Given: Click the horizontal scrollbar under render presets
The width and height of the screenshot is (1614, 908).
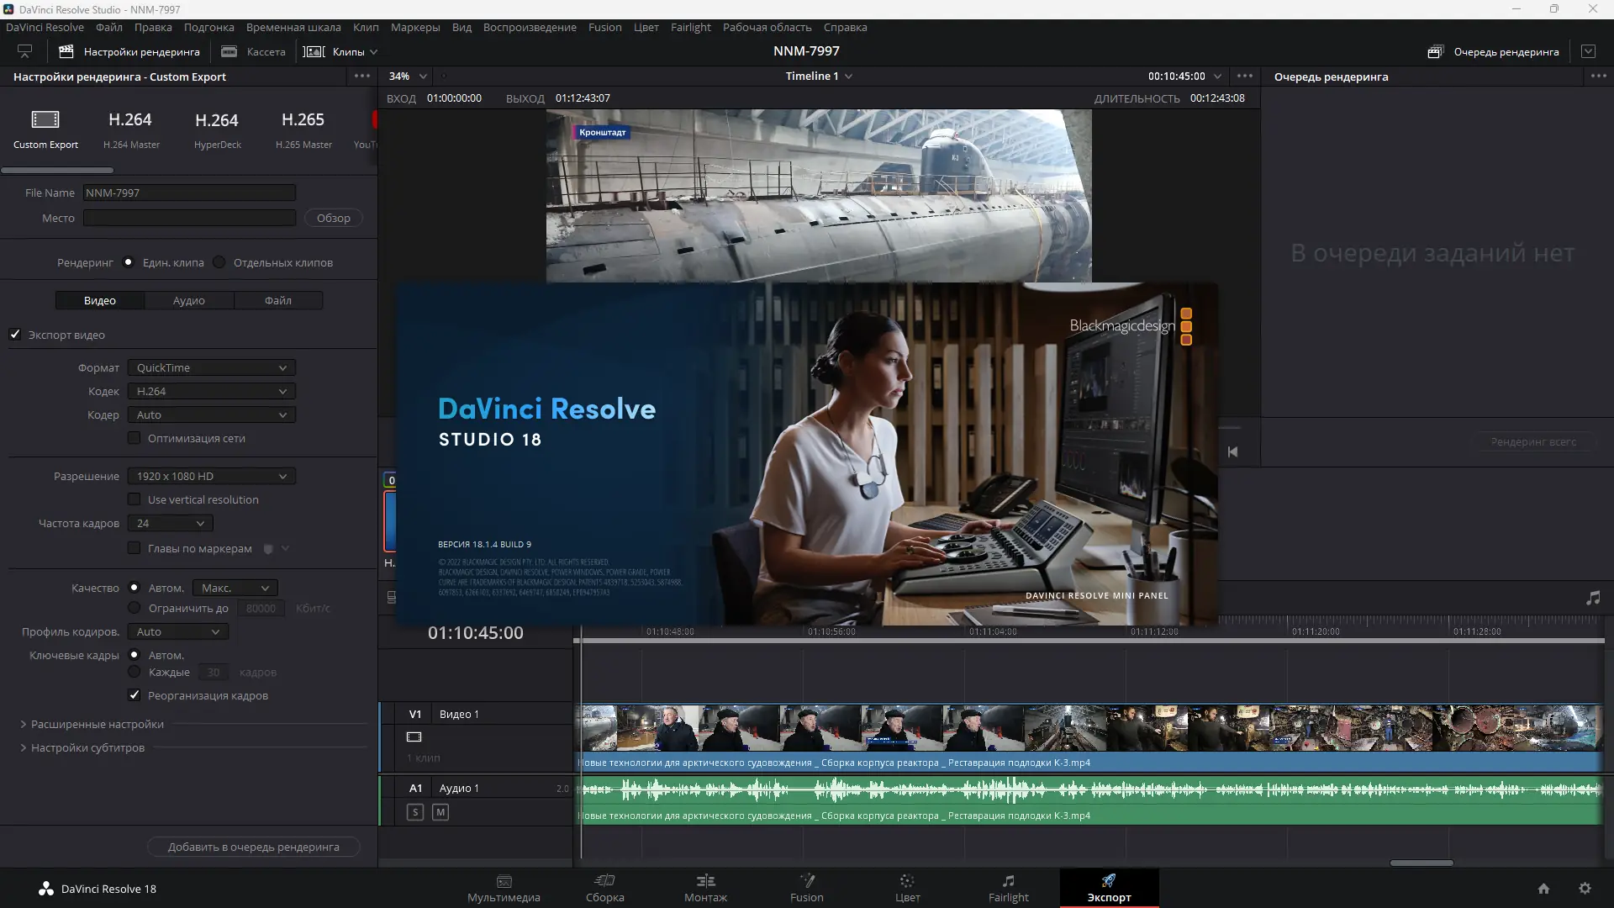Looking at the screenshot, I should tap(57, 170).
